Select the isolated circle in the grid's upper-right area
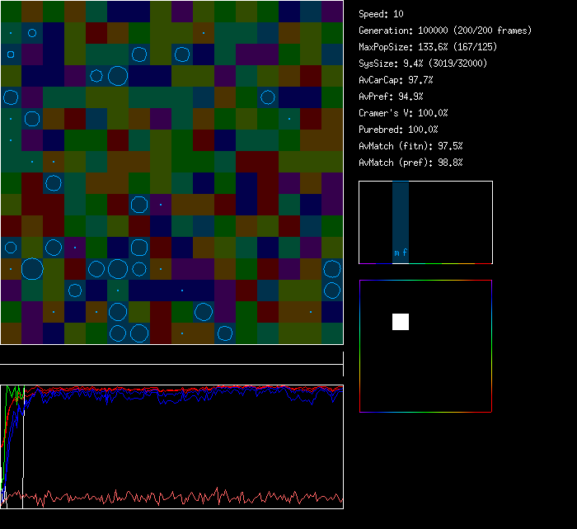This screenshot has height=529, width=577. pyautogui.click(x=268, y=97)
